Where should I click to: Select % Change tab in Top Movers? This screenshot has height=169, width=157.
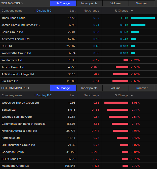63,3
